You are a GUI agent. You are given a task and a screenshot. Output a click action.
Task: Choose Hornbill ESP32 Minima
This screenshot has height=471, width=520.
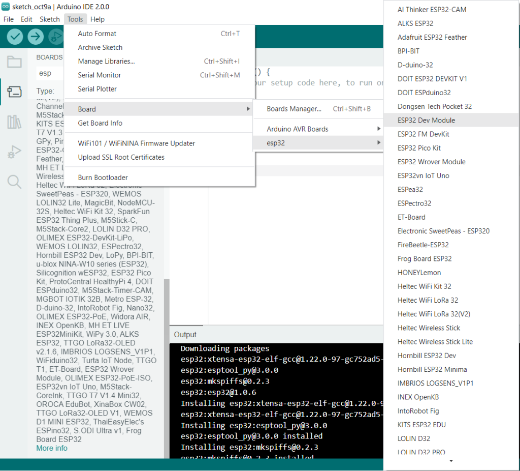[451, 369]
